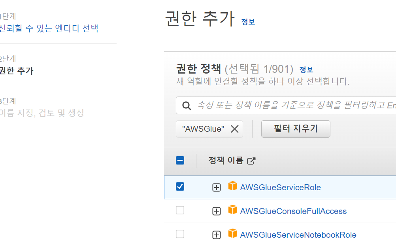396x246 pixels.
Task: Focus the policy filter search field
Action: [286, 105]
